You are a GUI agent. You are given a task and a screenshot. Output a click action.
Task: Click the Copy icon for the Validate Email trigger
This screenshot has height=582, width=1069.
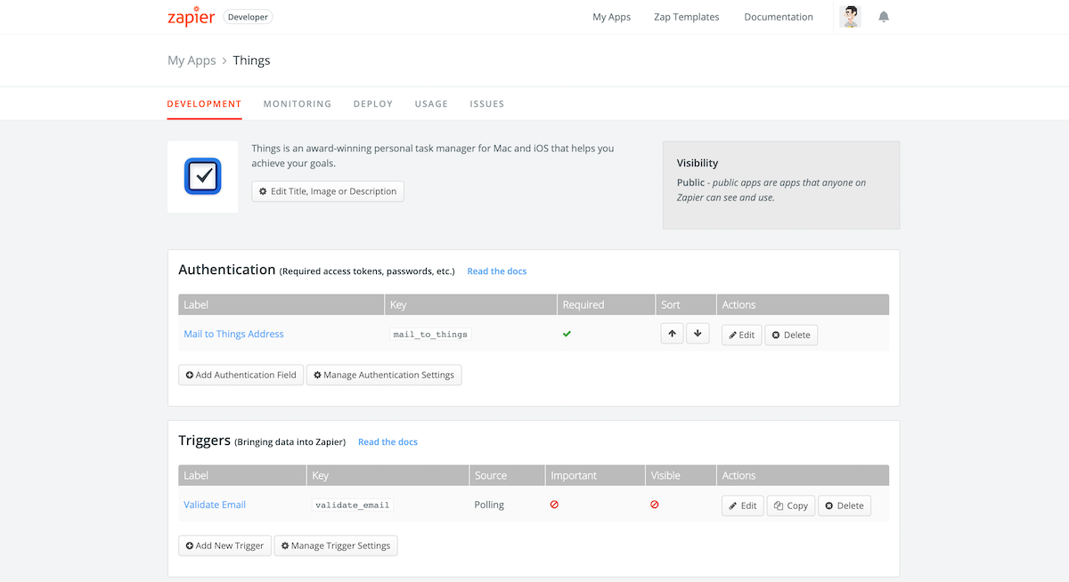(x=779, y=505)
